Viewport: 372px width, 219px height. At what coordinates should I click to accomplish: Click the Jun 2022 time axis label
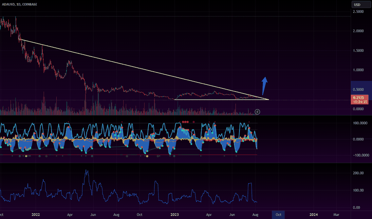(x=93, y=215)
